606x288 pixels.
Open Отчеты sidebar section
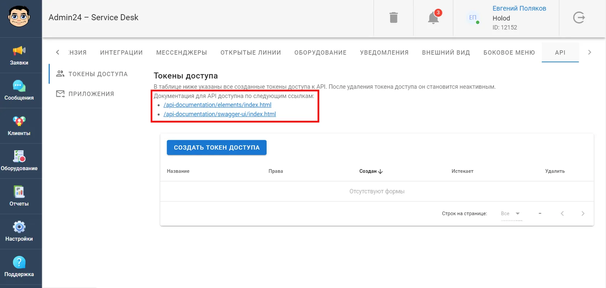[x=19, y=196]
